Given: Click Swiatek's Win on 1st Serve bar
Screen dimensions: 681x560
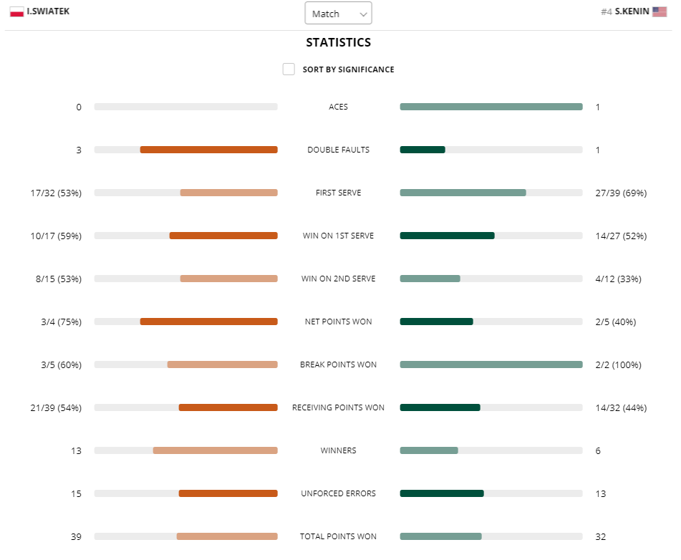Looking at the screenshot, I should click(223, 236).
